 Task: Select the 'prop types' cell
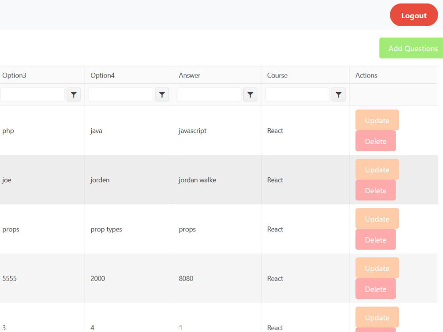[129, 229]
